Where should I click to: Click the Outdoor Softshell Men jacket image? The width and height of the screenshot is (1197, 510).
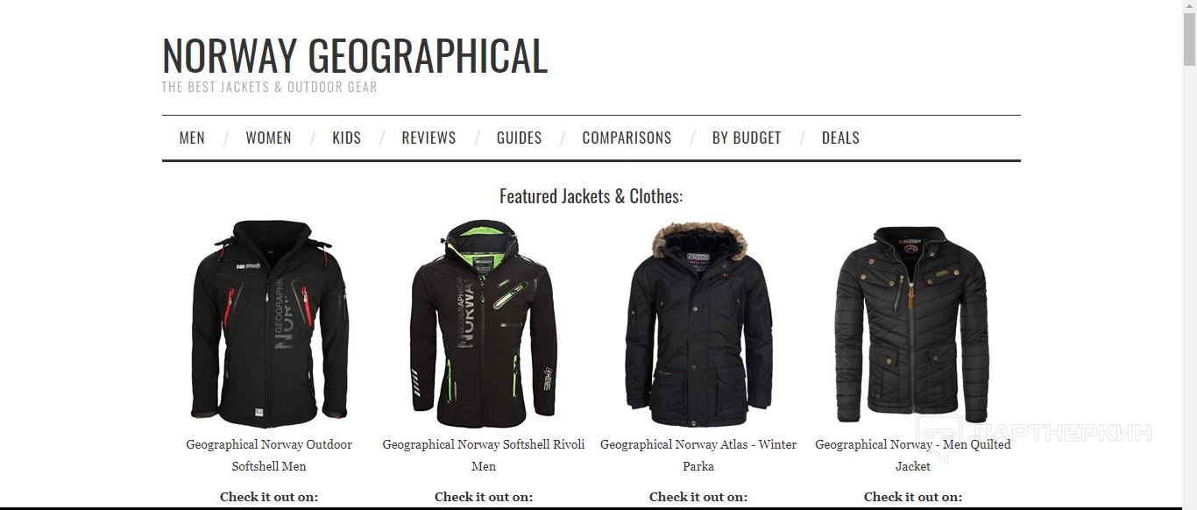(269, 323)
